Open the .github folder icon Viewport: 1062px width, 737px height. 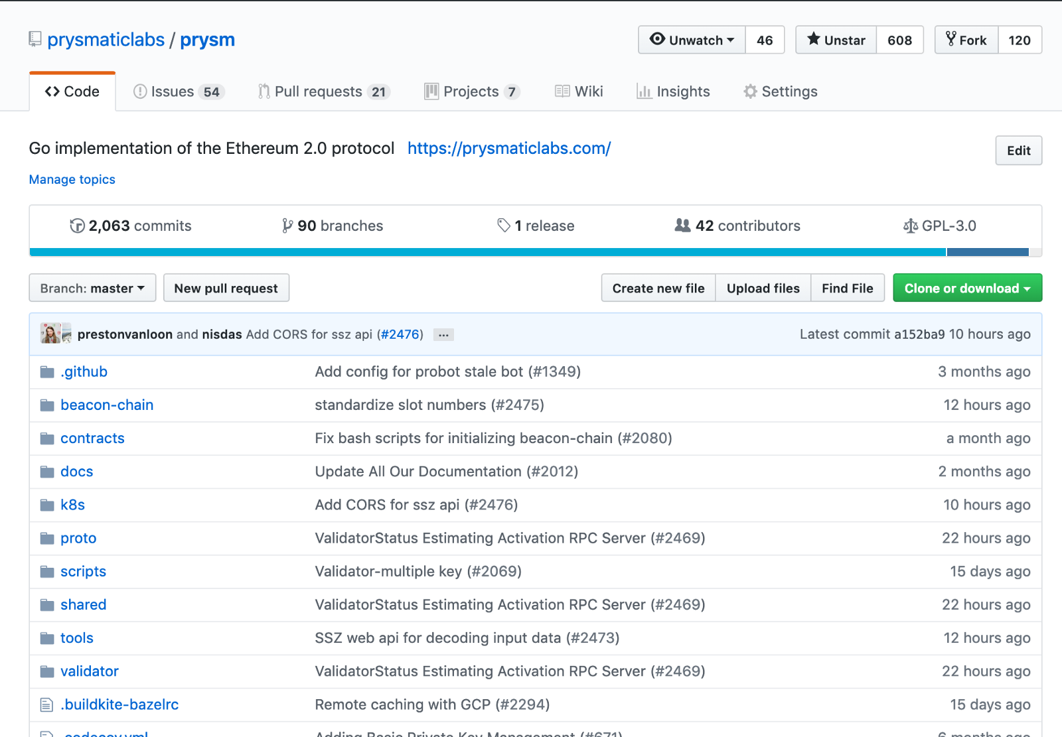[47, 372]
